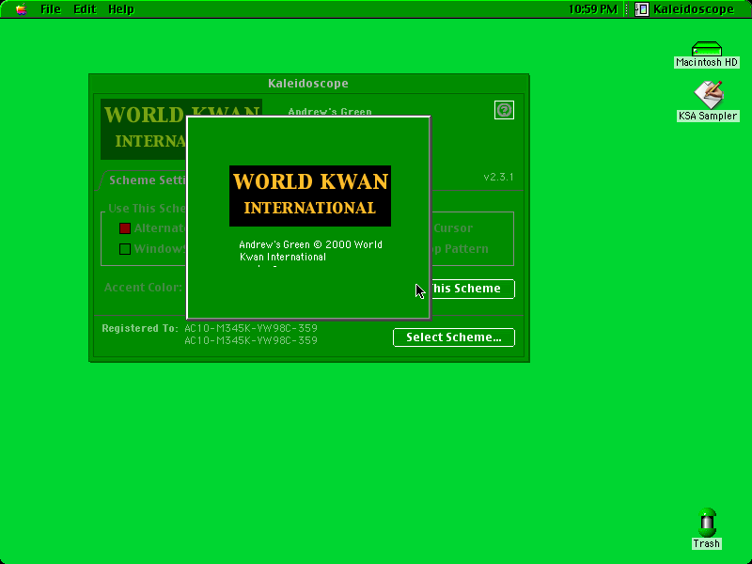Click the World Kwan International splash logo

(310, 196)
